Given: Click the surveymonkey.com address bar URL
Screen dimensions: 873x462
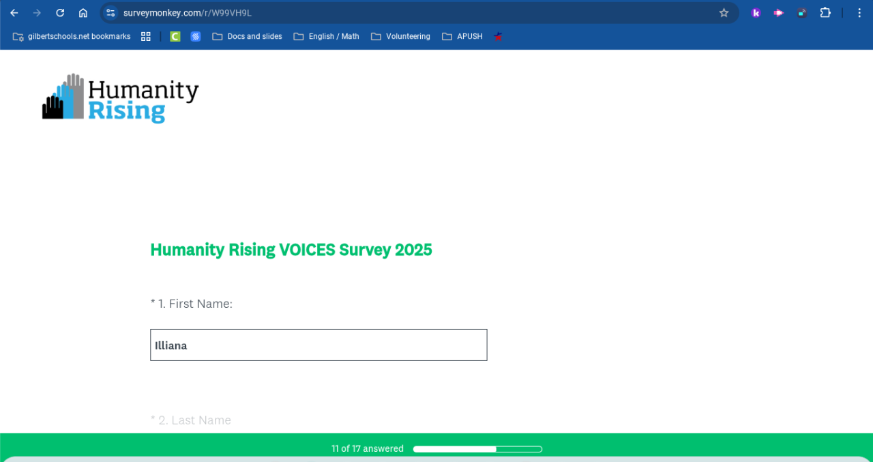Looking at the screenshot, I should pyautogui.click(x=188, y=13).
